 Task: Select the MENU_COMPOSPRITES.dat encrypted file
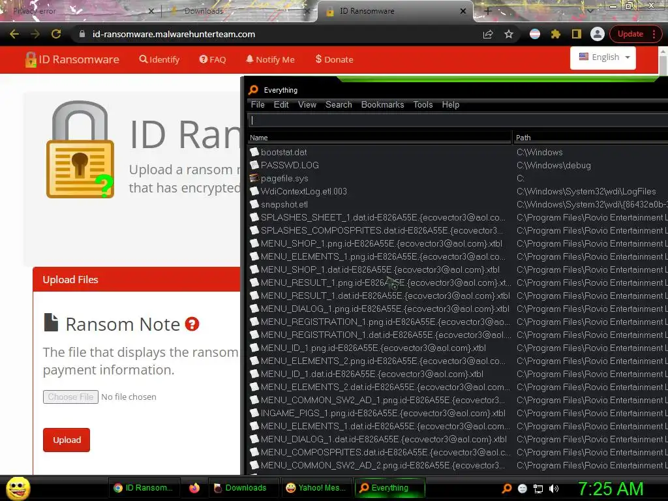click(458, 453)
